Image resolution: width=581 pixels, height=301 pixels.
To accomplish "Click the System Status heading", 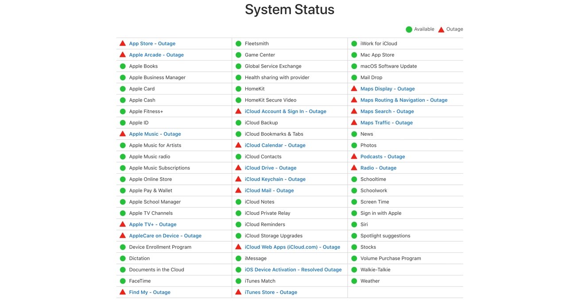I will tap(290, 9).
